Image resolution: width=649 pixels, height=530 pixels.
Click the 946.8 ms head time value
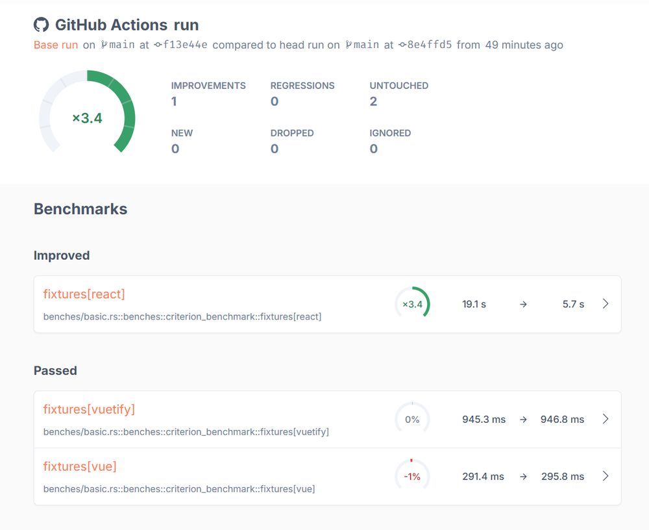tap(562, 420)
